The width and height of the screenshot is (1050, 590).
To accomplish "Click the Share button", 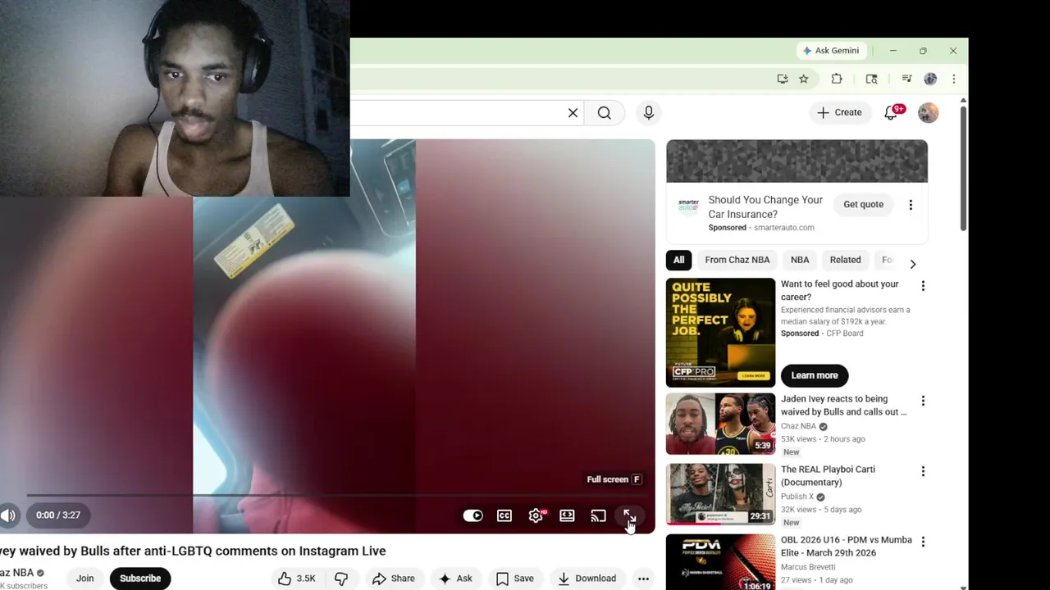I will click(x=394, y=579).
